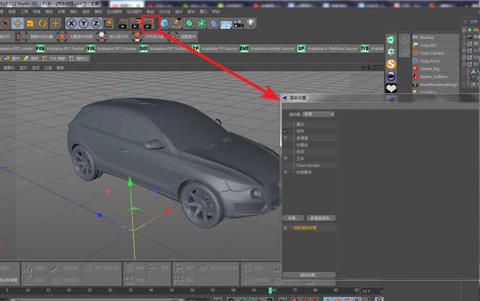
Task: Select the Live Selection arrow tool
Action: [x=5, y=23]
